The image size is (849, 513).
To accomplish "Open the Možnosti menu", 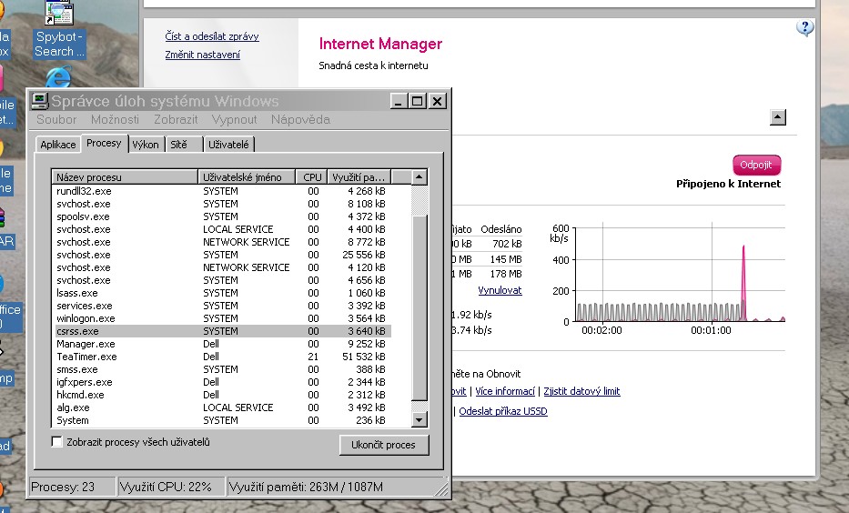I will (115, 119).
